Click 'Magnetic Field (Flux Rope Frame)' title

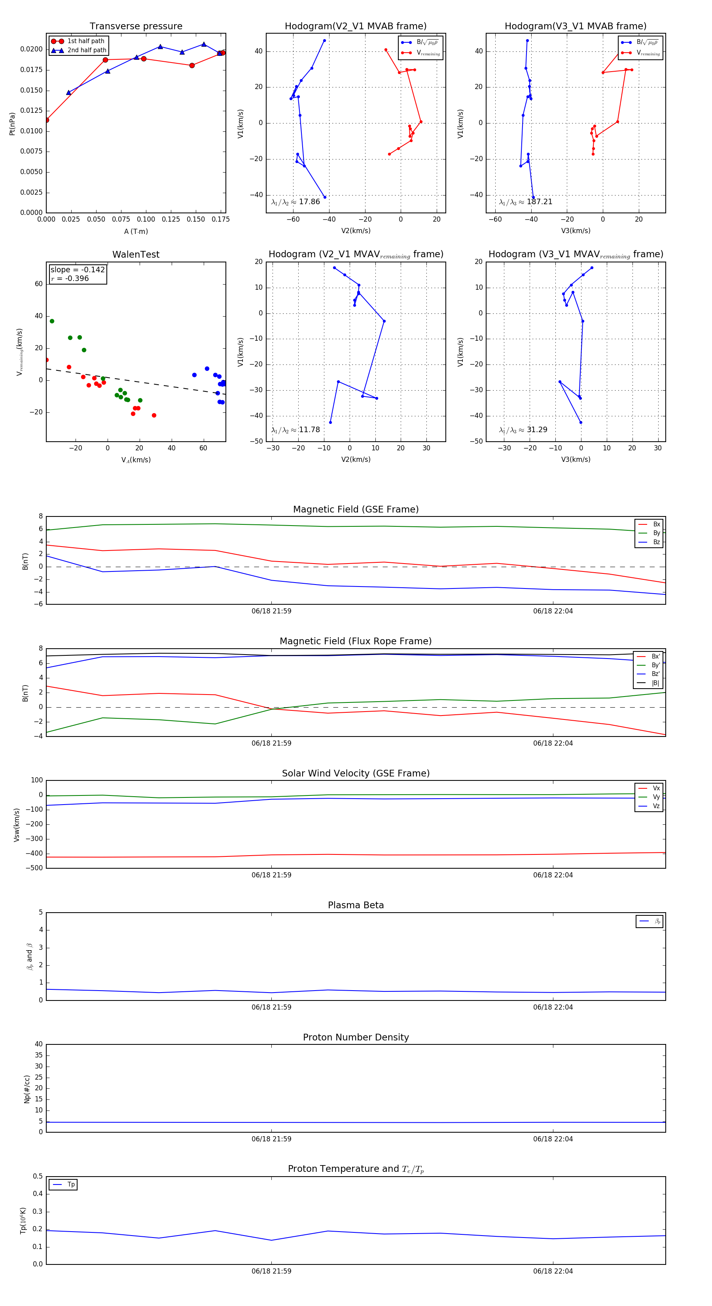click(356, 642)
